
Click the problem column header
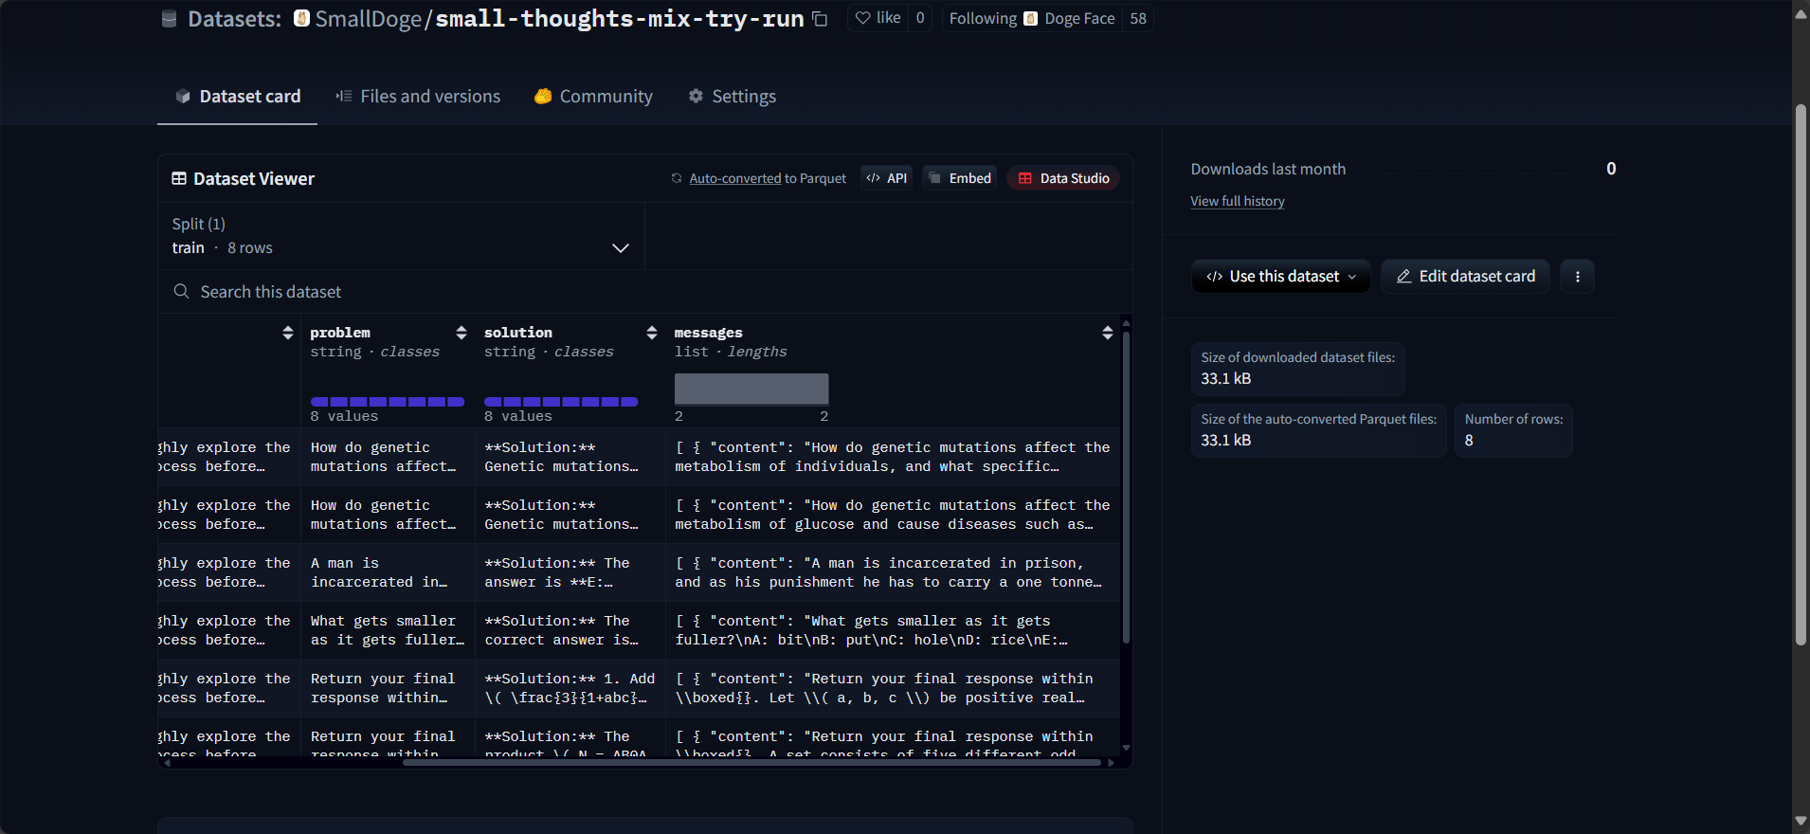click(340, 333)
